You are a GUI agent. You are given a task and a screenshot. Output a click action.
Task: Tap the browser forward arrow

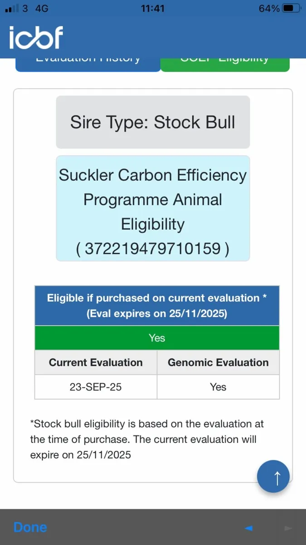click(287, 528)
